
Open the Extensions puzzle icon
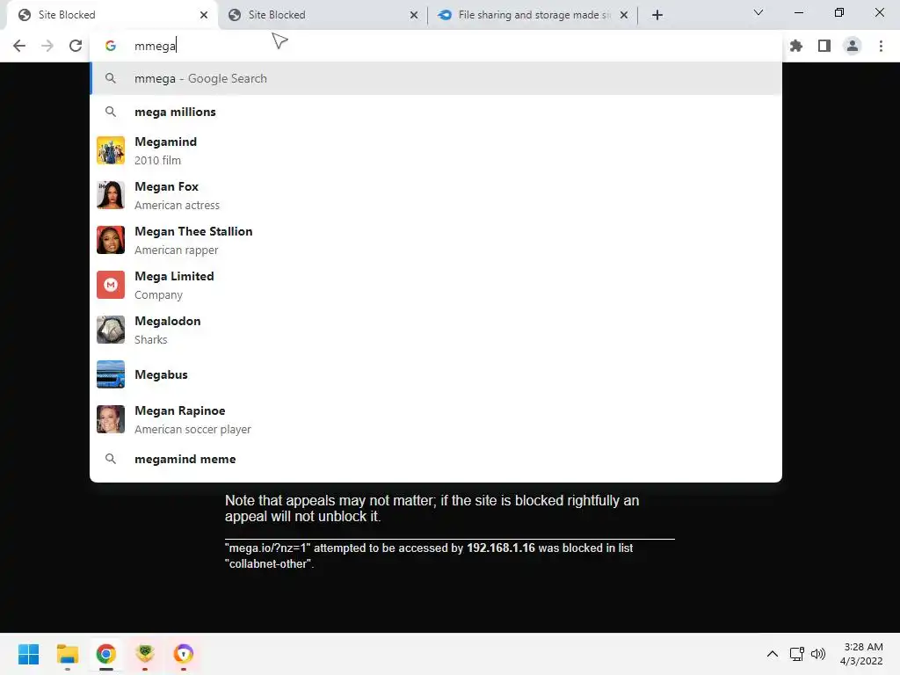tap(795, 46)
